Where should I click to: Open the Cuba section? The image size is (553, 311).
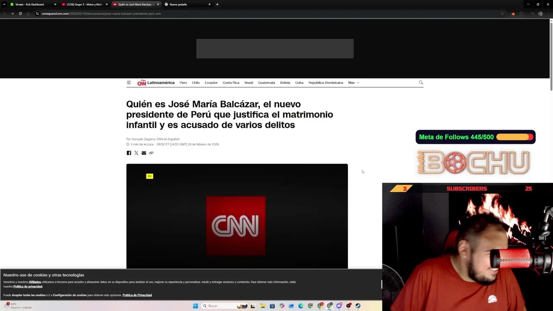(x=299, y=83)
